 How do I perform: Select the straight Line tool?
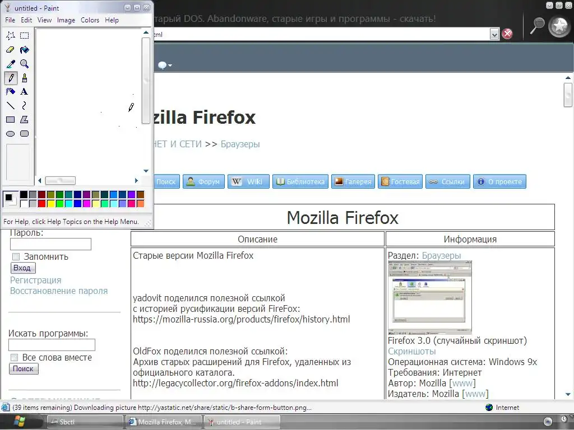11,106
